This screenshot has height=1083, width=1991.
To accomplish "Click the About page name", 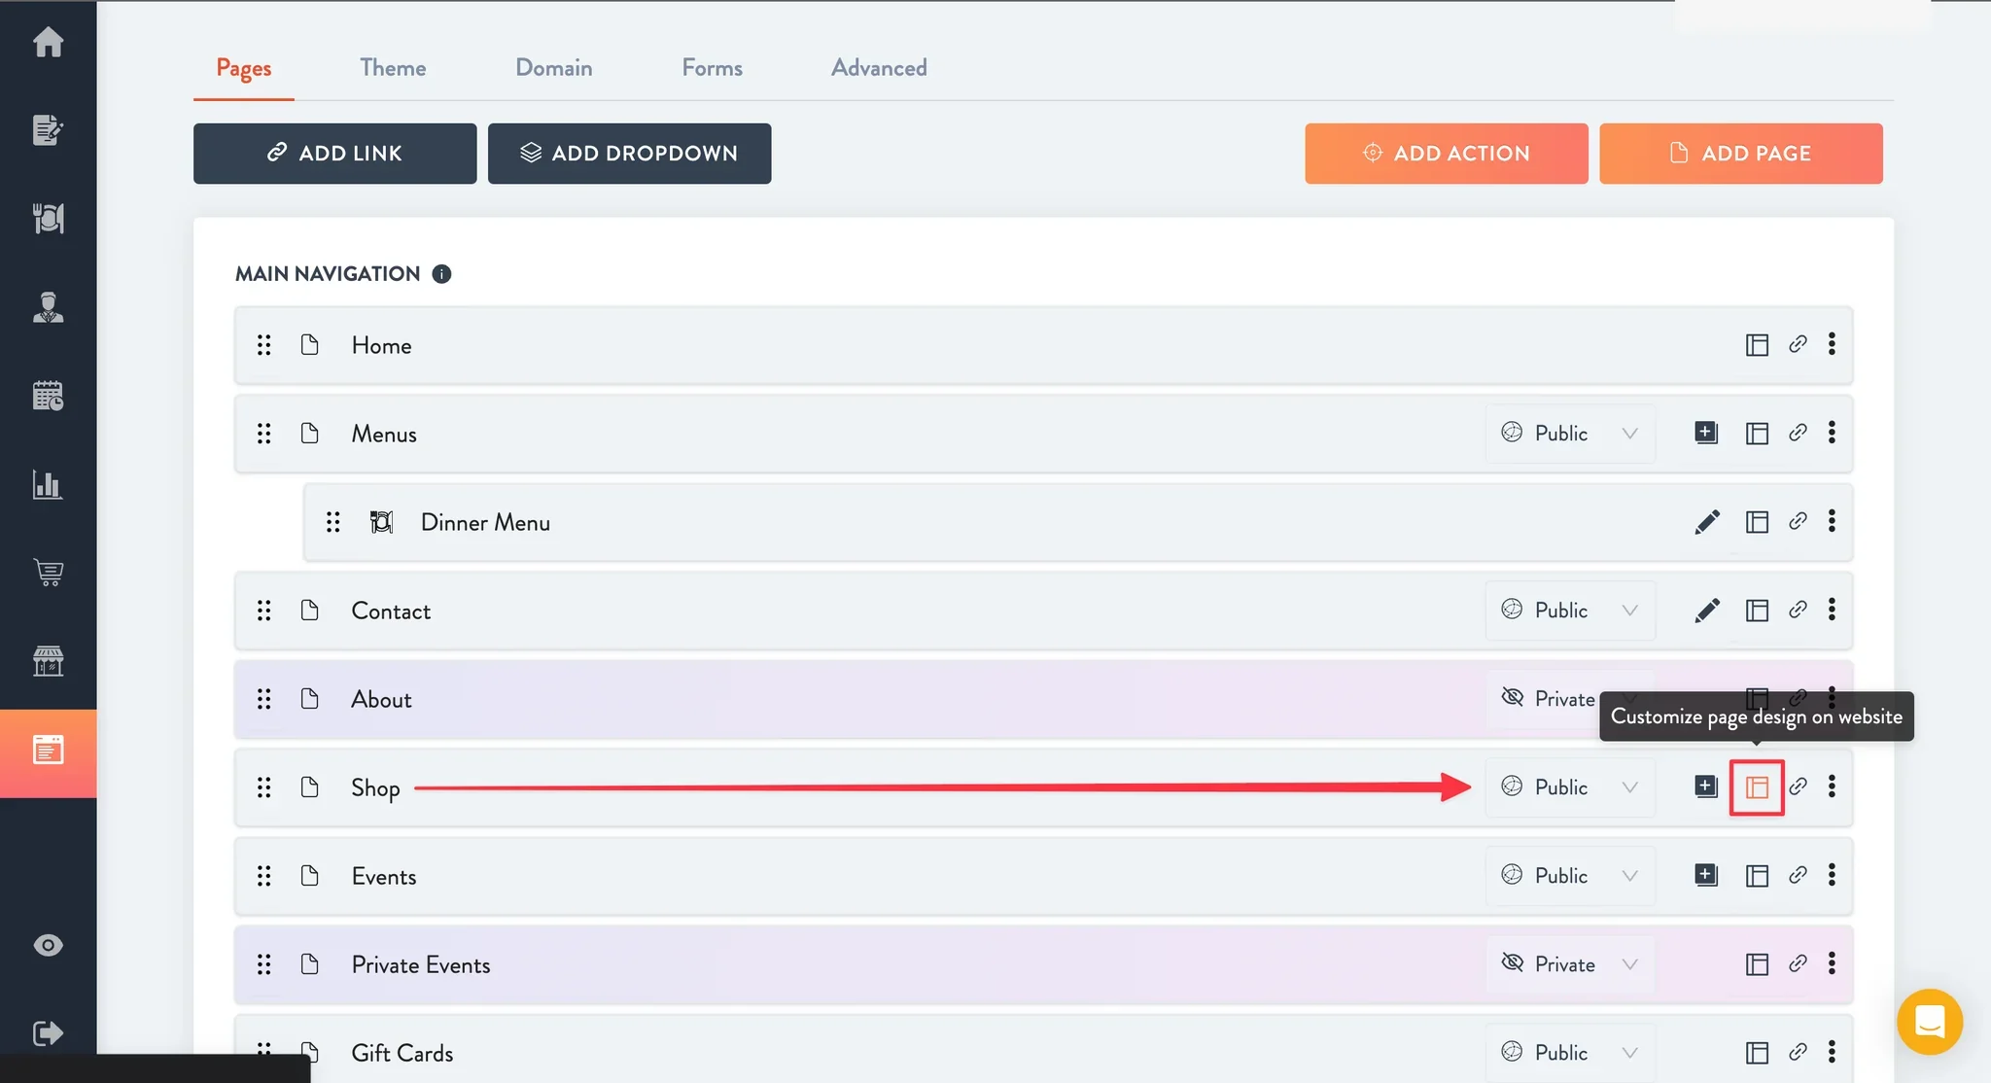I will click(381, 700).
